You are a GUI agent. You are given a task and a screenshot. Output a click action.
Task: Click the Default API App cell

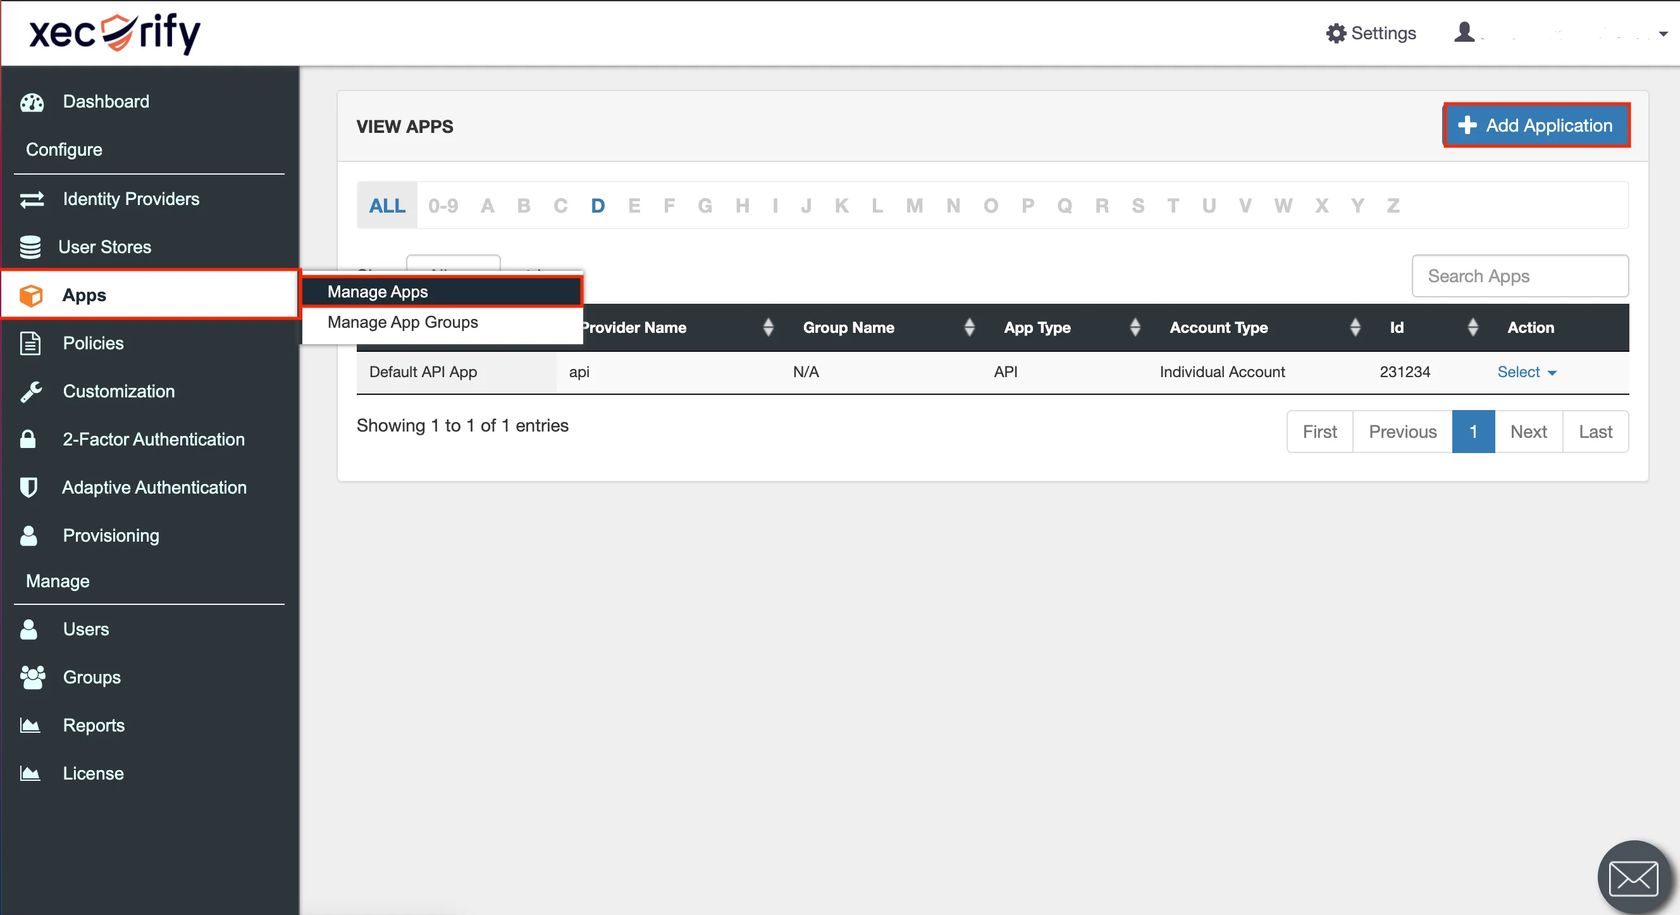tap(456, 372)
